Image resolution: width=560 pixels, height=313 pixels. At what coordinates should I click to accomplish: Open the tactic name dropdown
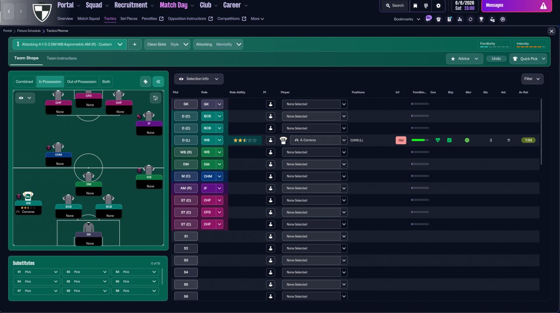[70, 44]
